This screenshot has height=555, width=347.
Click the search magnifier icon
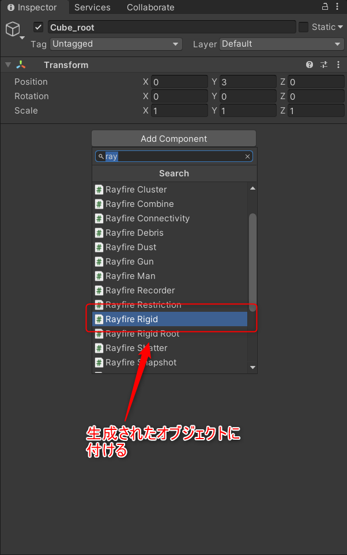101,156
